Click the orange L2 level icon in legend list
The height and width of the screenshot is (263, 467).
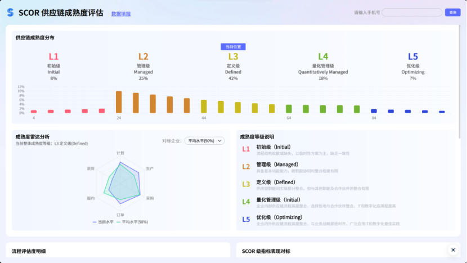click(x=246, y=167)
